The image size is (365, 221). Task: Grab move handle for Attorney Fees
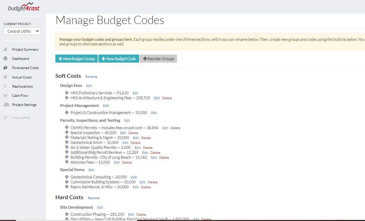pos(67,162)
